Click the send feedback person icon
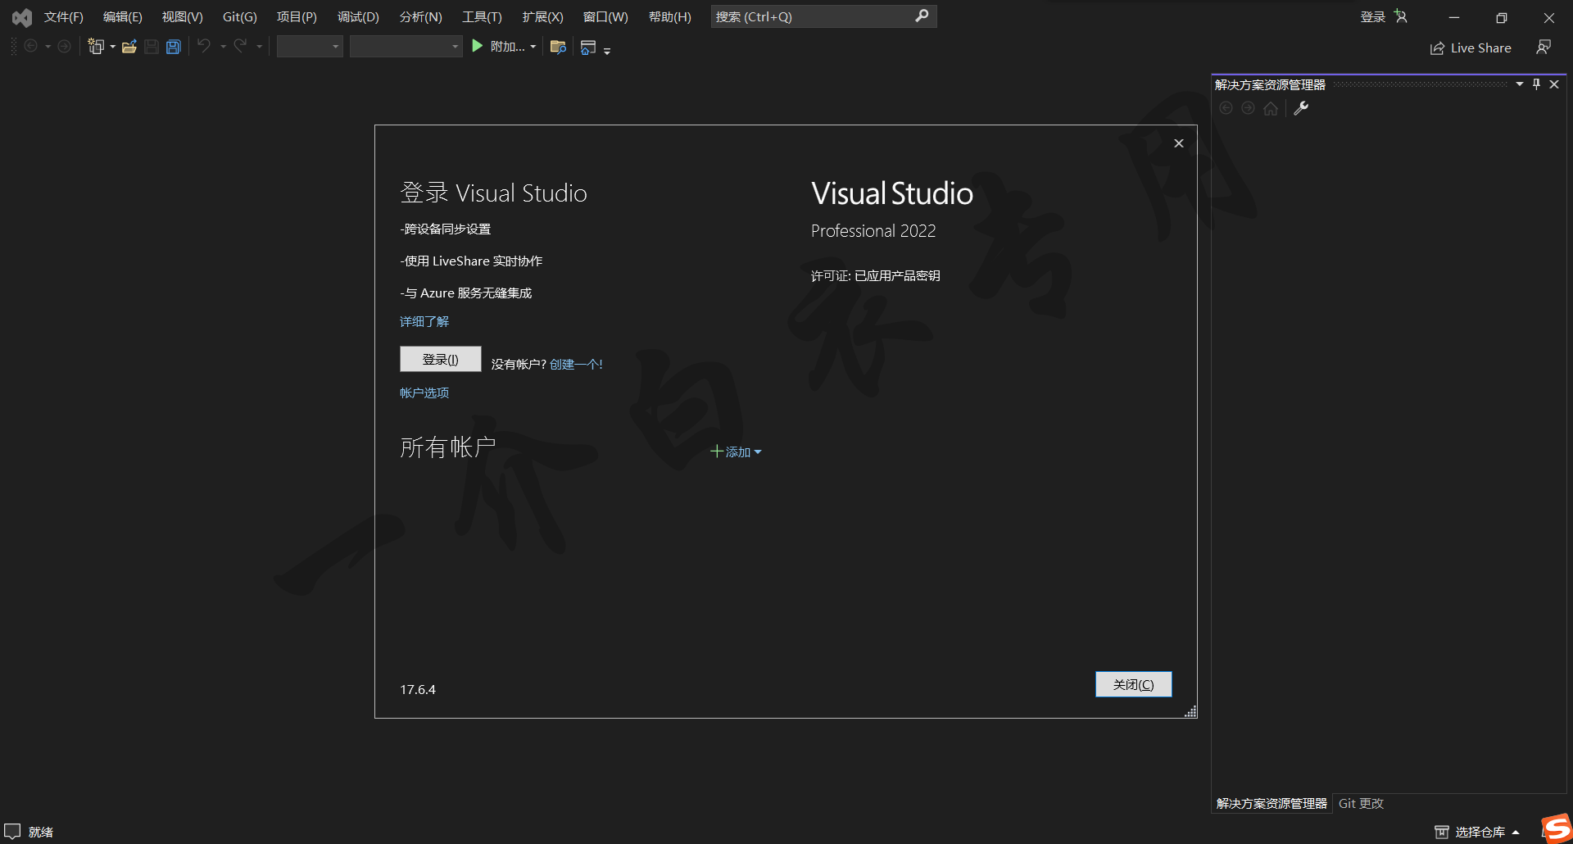 1544,48
